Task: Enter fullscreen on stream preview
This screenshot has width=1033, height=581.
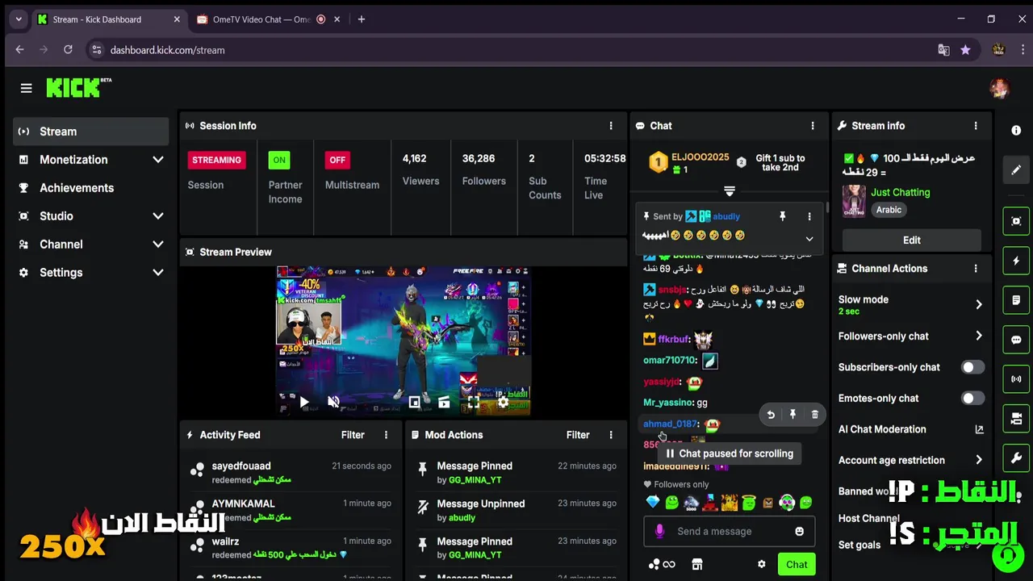Action: [x=473, y=401]
